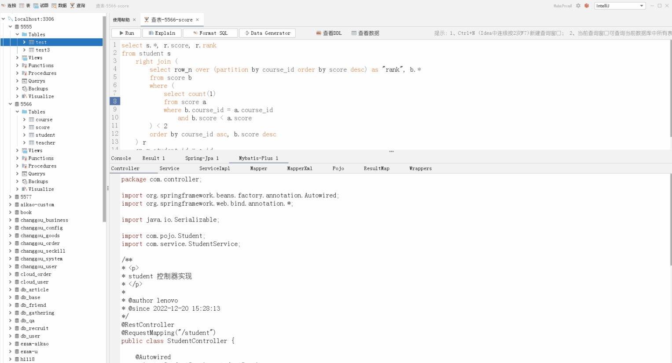Expand the 5577 database node
Screen dimensions: 672x363
(x=10, y=197)
